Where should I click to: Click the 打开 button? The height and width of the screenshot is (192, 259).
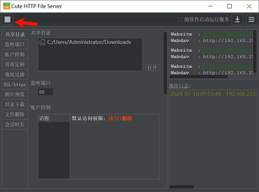tap(152, 68)
